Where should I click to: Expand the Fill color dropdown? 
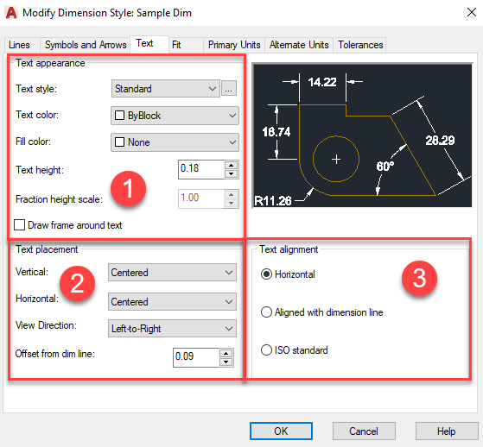(175, 142)
